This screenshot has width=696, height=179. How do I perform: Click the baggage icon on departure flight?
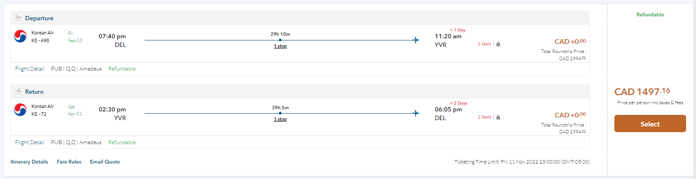tap(498, 44)
